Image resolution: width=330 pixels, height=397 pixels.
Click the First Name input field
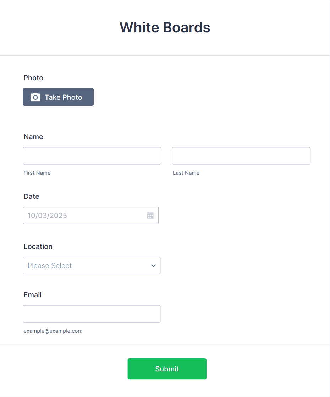(92, 156)
